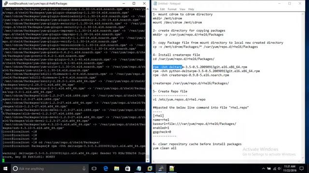The width and height of the screenshot is (309, 173).
Task: Open the Help menu in Notepad
Action: click(x=191, y=9)
